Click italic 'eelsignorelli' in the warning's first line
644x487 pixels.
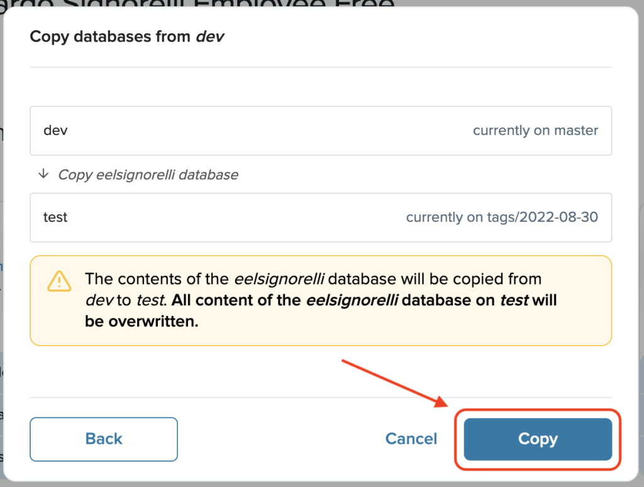[279, 279]
